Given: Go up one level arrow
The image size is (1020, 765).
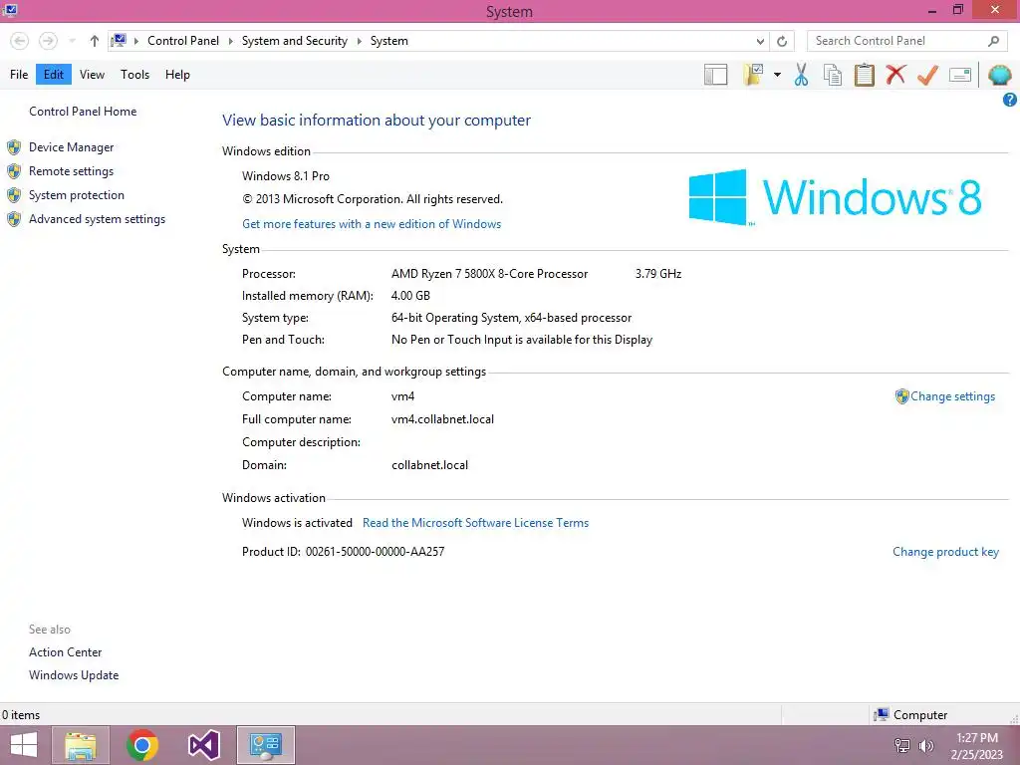Looking at the screenshot, I should 95,41.
